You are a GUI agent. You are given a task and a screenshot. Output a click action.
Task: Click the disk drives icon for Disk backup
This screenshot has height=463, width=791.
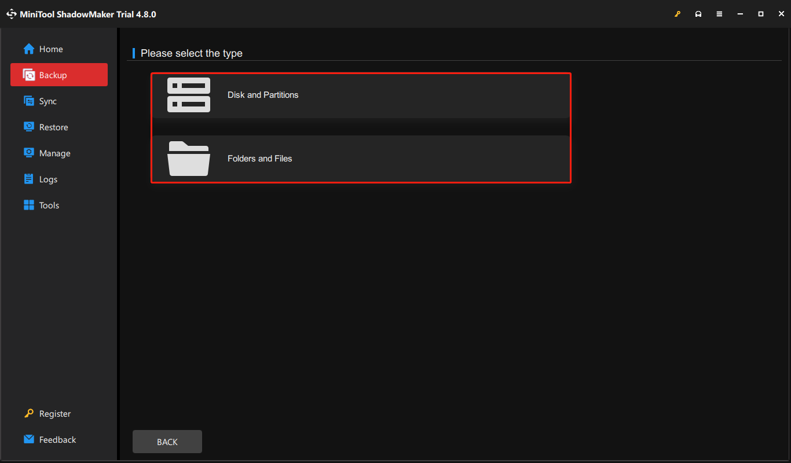(189, 95)
